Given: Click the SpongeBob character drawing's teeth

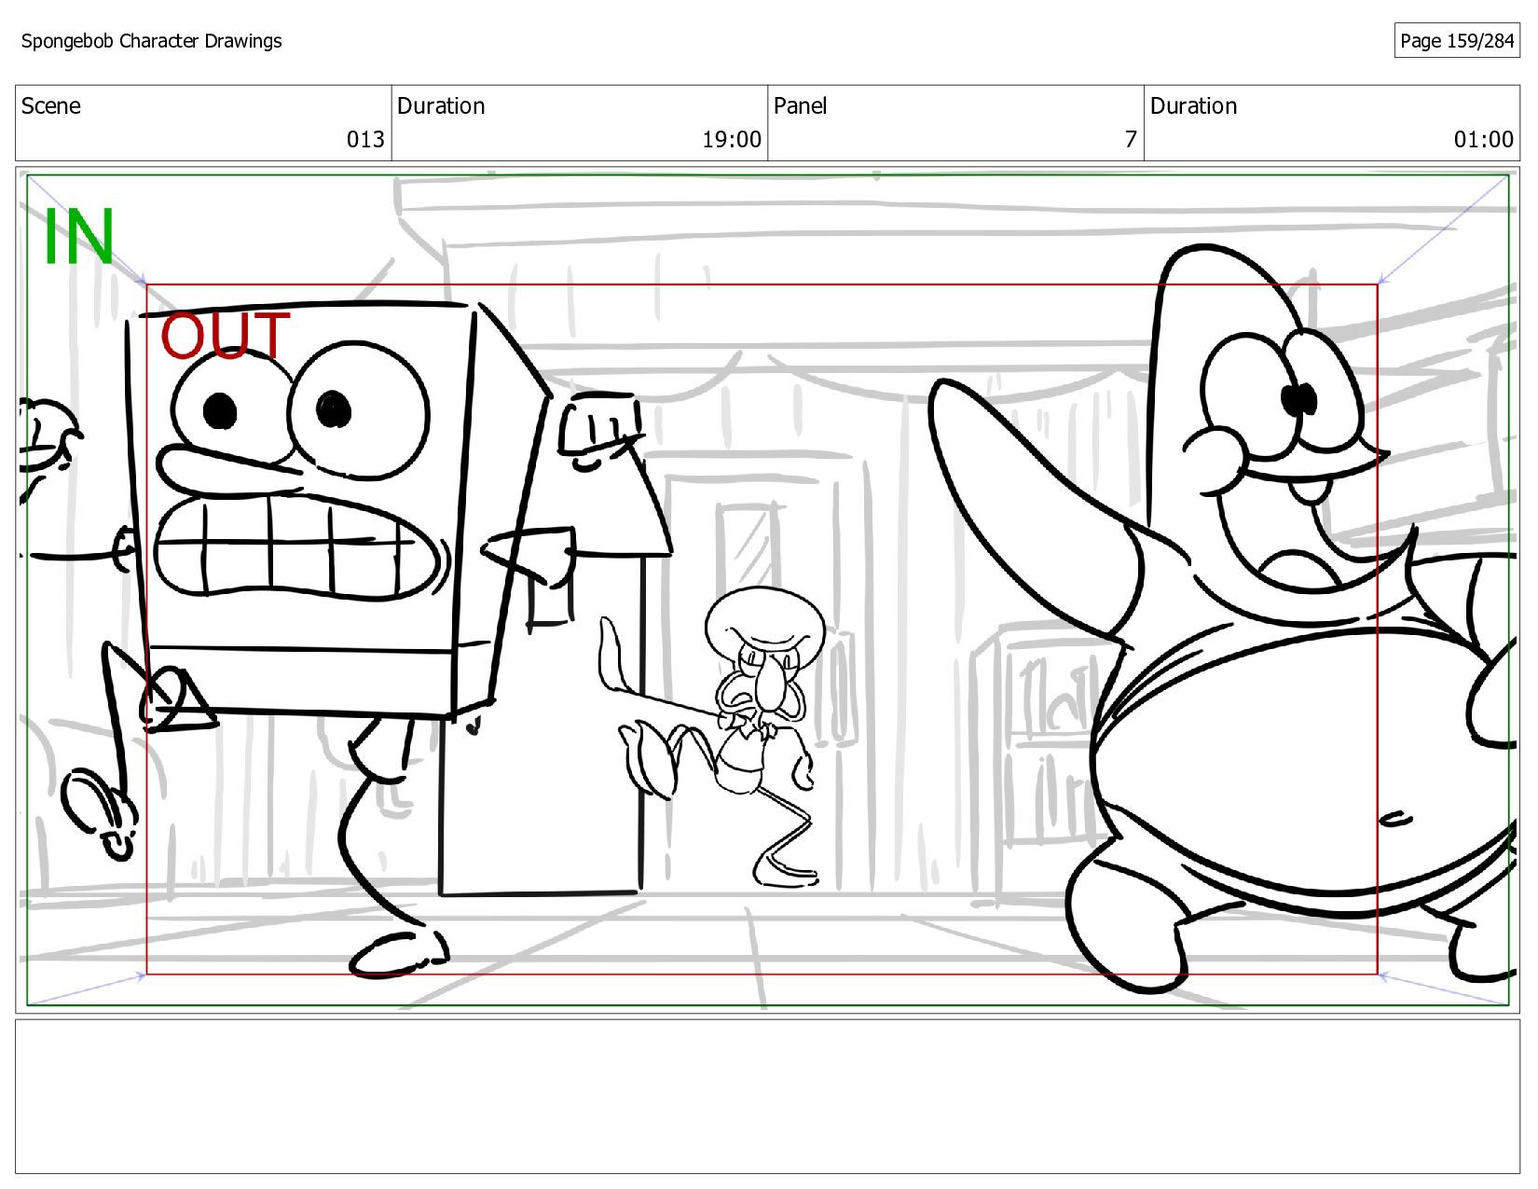Looking at the screenshot, I should (x=296, y=546).
